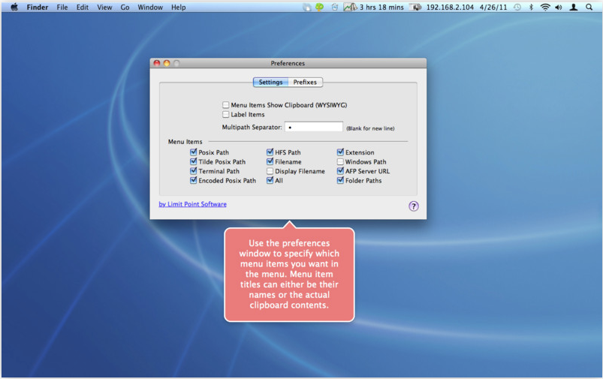Switch to the Prefixes tab
The image size is (603, 379).
305,83
